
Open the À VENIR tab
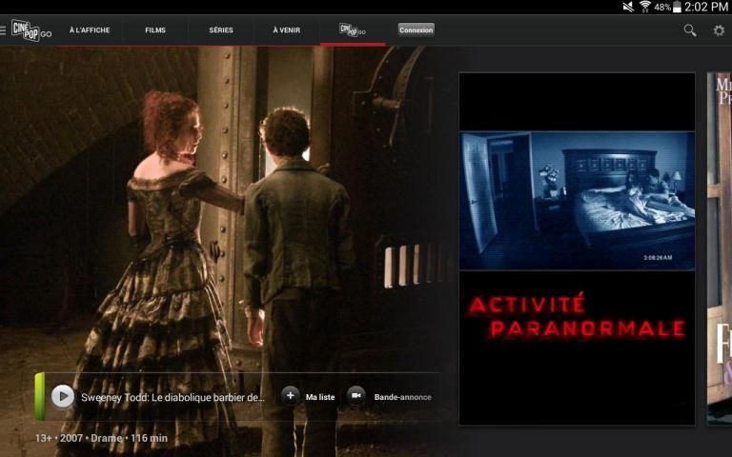[286, 30]
